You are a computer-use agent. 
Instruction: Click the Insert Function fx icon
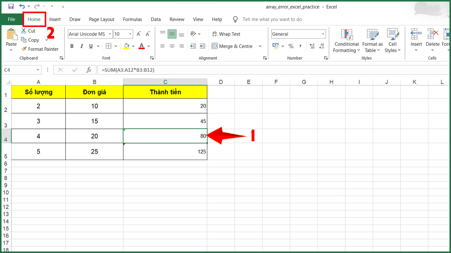click(x=89, y=70)
